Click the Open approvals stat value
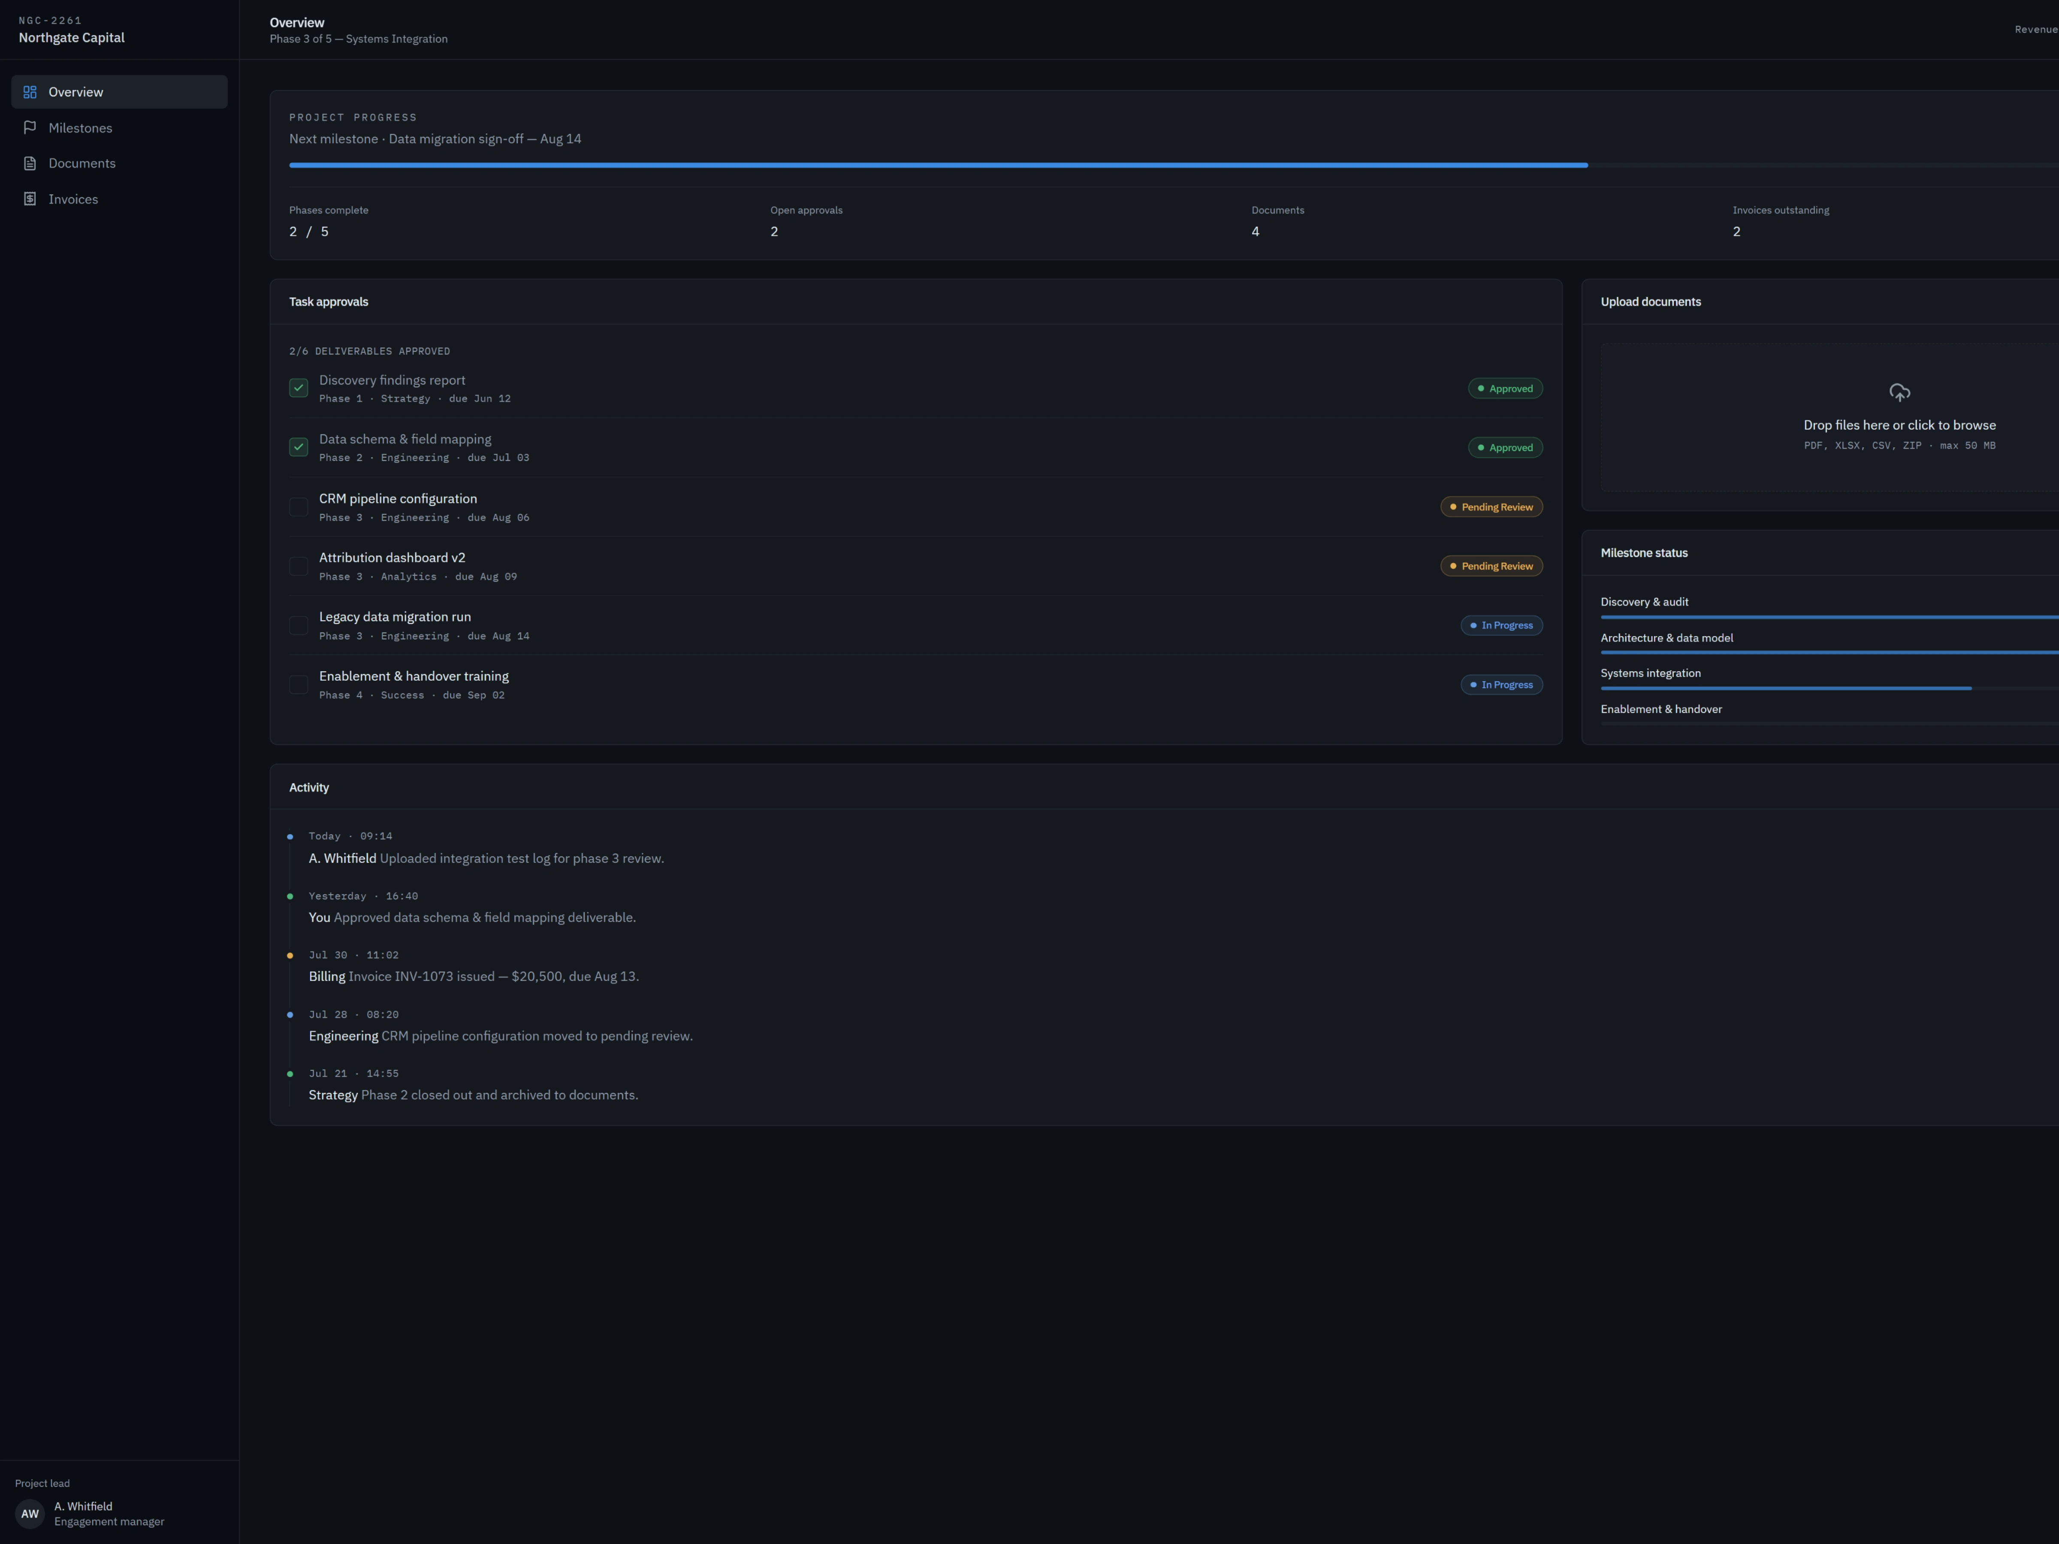The height and width of the screenshot is (1544, 2059). 774,232
